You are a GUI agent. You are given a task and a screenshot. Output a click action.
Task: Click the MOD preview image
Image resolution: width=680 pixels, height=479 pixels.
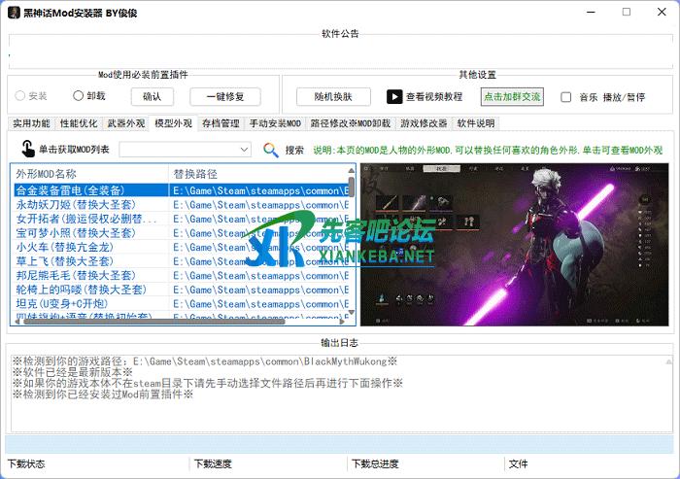516,244
